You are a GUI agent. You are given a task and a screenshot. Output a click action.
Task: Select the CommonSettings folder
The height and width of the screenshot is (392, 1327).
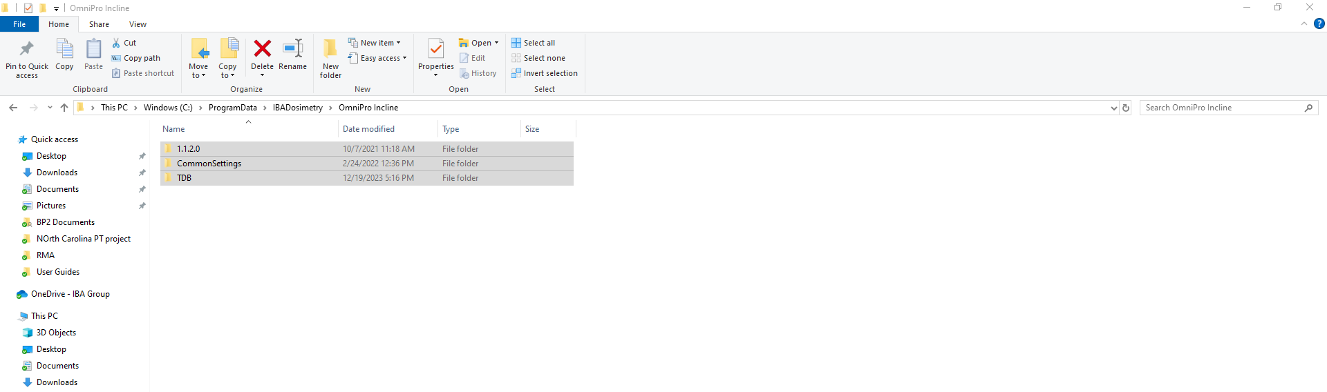209,164
